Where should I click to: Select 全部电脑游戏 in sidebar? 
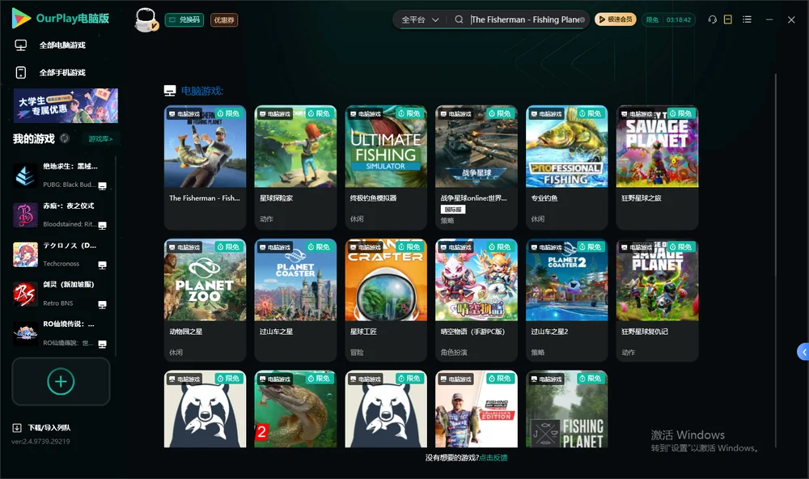(62, 45)
